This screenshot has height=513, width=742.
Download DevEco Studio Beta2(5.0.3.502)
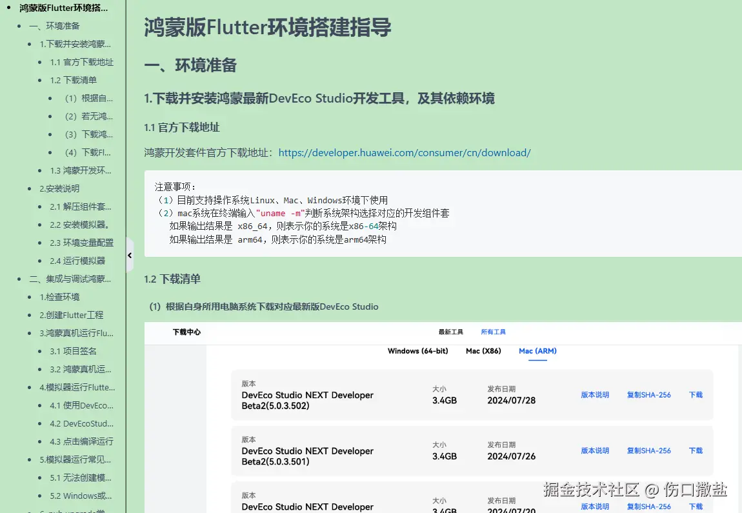[696, 395]
